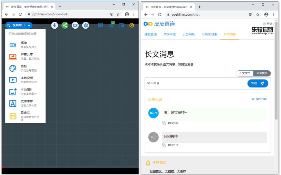Open new tab in videoLink window
The width and height of the screenshot is (281, 175).
point(60,7)
